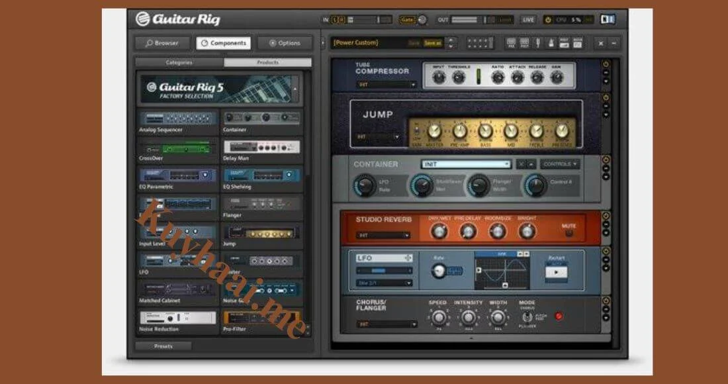
Task: Toggle the Chorus/Flanger power button
Action: coord(606,301)
